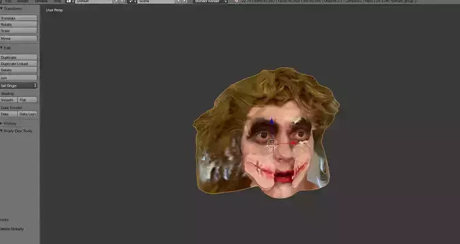Click the Mirror button

(18, 39)
